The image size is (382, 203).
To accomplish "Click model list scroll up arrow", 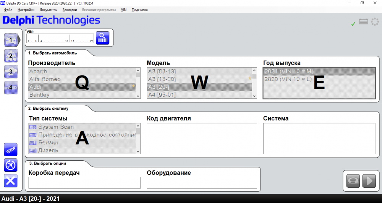I will [254, 70].
